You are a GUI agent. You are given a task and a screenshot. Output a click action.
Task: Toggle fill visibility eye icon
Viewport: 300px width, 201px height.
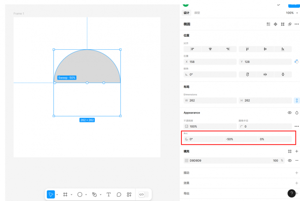290,161
